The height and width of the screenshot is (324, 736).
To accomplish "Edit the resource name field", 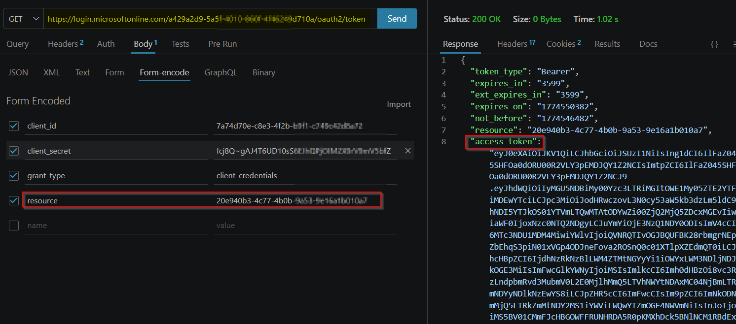I will click(x=116, y=200).
